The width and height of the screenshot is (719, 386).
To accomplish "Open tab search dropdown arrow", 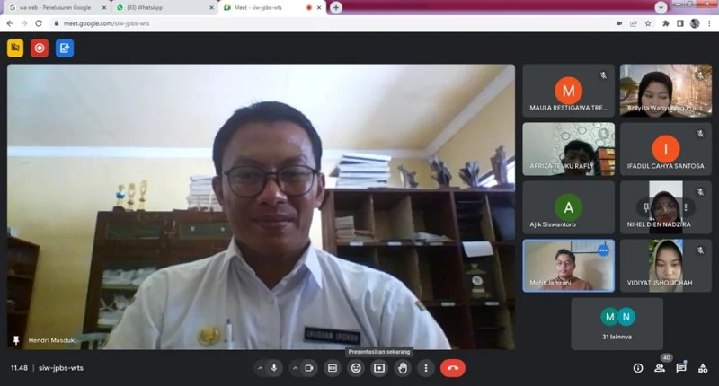I will (661, 7).
